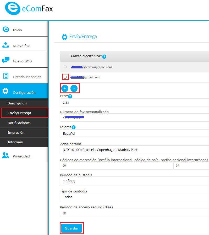Open help tooltip next to PIN

point(70,96)
